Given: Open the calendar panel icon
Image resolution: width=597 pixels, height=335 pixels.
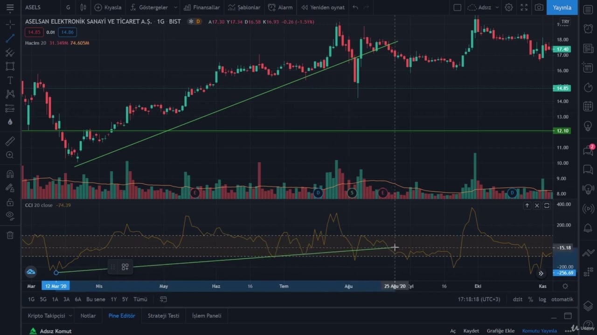Looking at the screenshot, I should click(588, 106).
